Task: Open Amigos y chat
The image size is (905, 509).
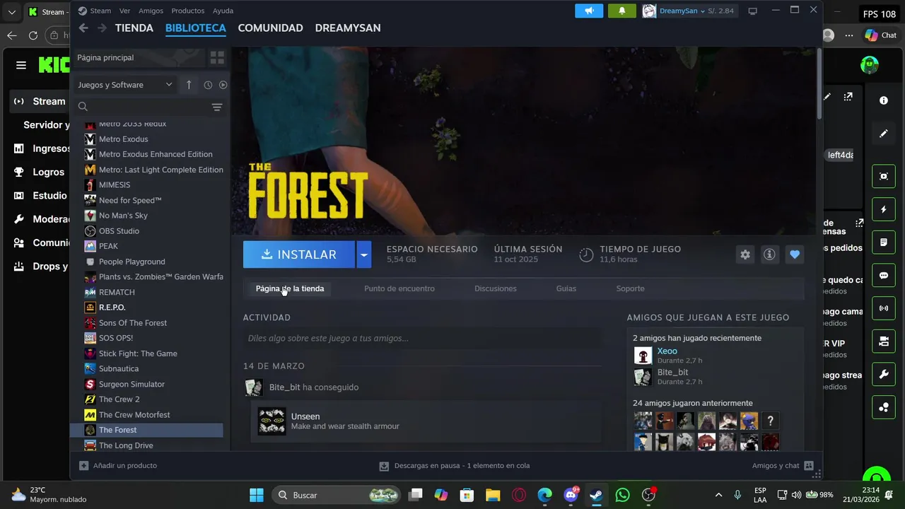Action: click(783, 465)
